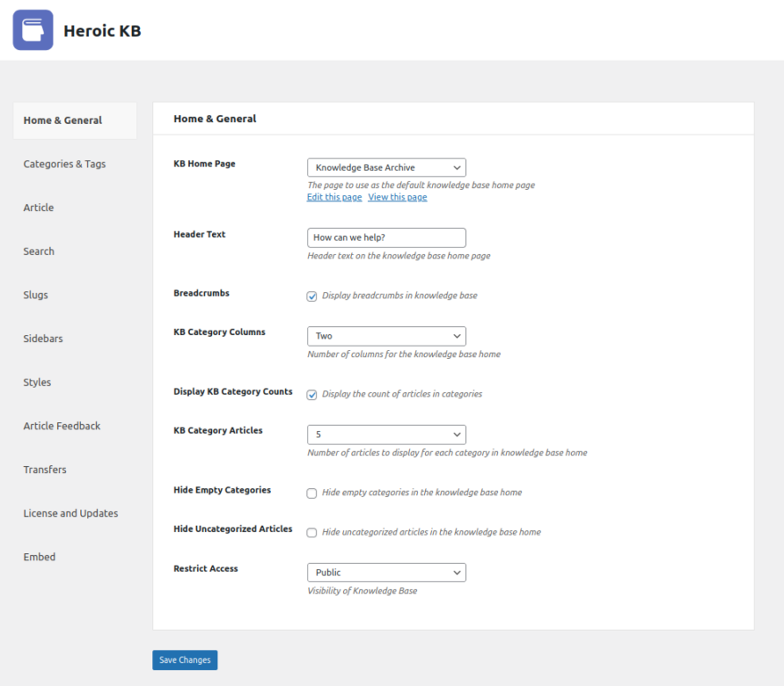Open License and Updates settings
Viewport: 784px width, 686px height.
coord(70,513)
